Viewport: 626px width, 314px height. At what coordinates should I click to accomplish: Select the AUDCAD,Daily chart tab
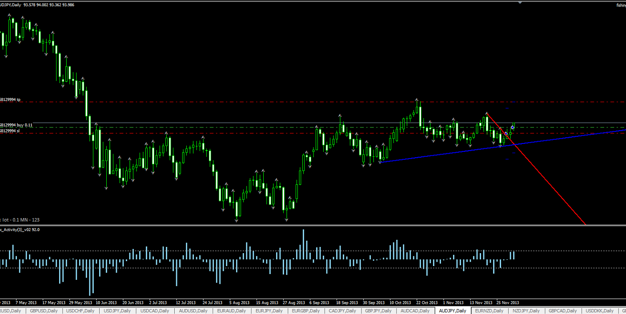[x=416, y=311]
